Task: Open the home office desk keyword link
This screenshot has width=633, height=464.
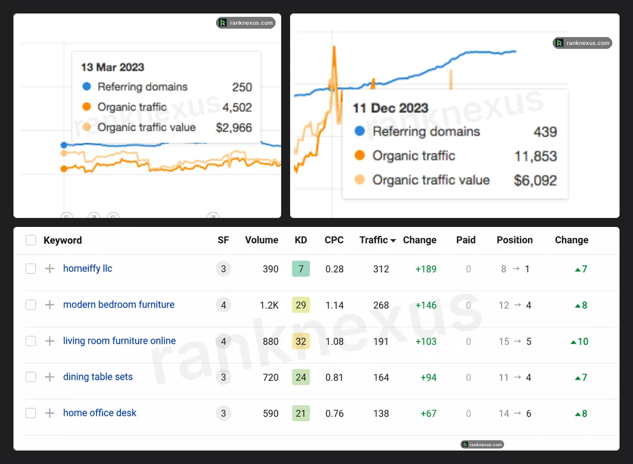Action: [100, 413]
